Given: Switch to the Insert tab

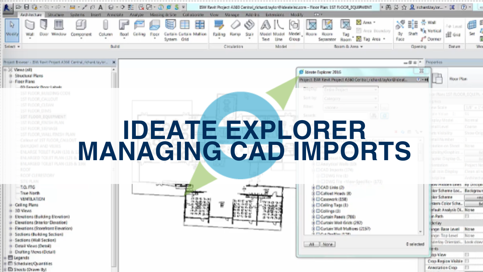Looking at the screenshot, I should point(96,15).
